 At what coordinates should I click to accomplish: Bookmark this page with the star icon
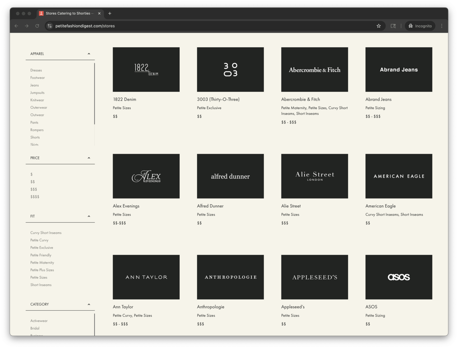[x=379, y=26]
